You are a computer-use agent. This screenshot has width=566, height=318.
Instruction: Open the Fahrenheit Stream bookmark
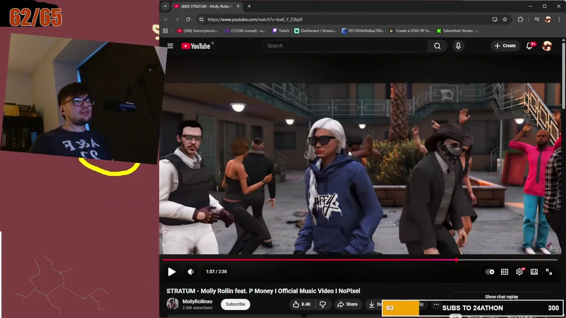[458, 31]
